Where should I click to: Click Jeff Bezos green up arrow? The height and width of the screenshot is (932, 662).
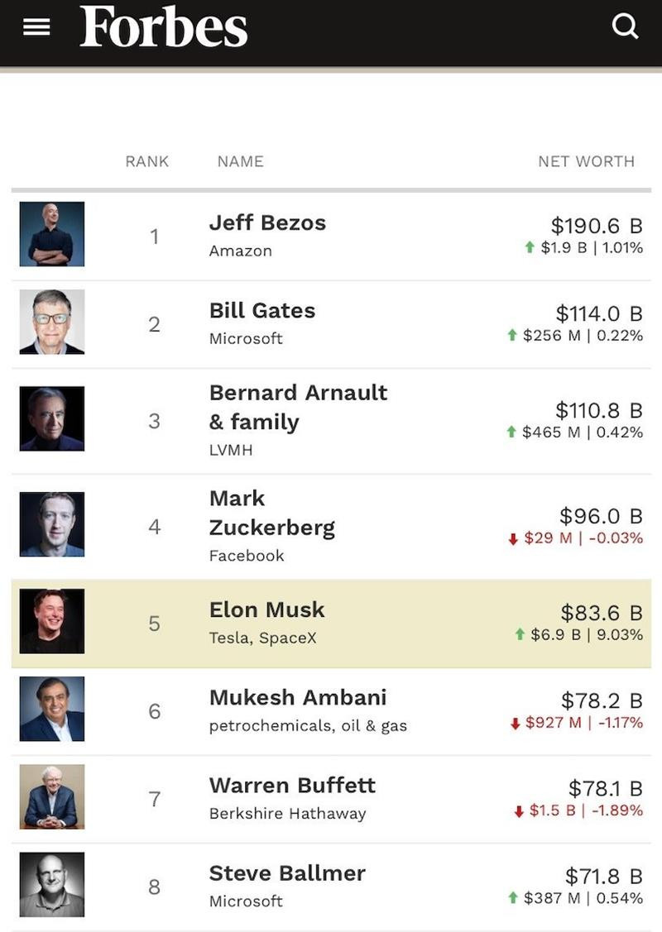point(530,247)
